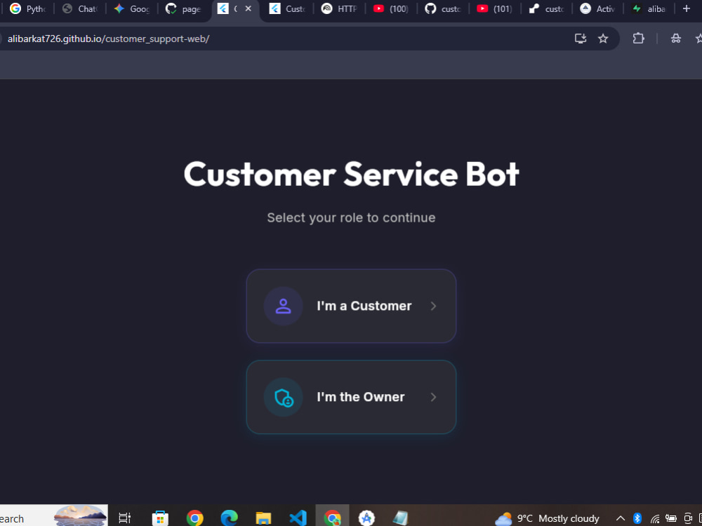Click the address bar URL
Image resolution: width=702 pixels, height=526 pixels.
[108, 39]
